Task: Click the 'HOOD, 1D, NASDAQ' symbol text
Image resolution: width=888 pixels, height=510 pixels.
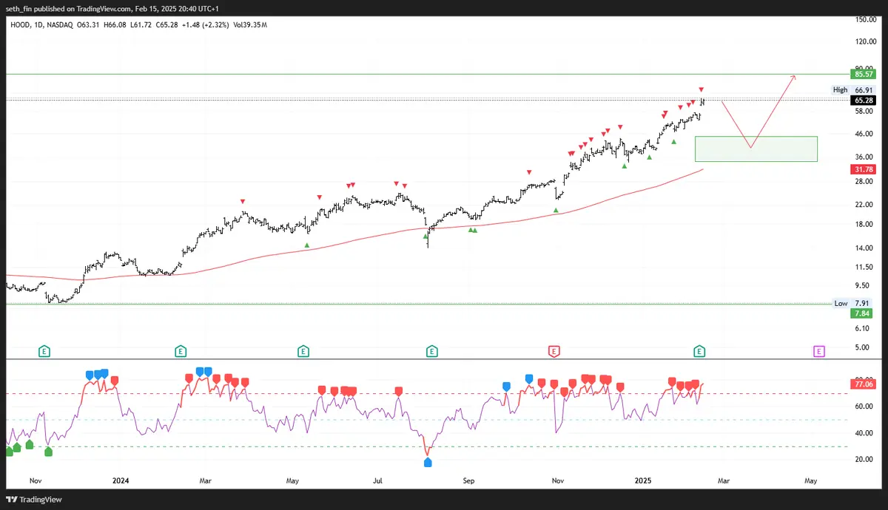Action: tap(42, 25)
